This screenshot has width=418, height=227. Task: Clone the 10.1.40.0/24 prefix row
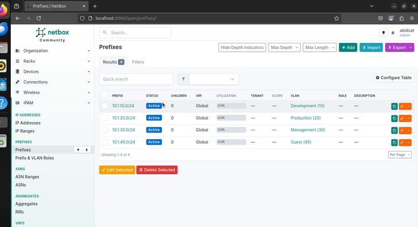pos(394,143)
